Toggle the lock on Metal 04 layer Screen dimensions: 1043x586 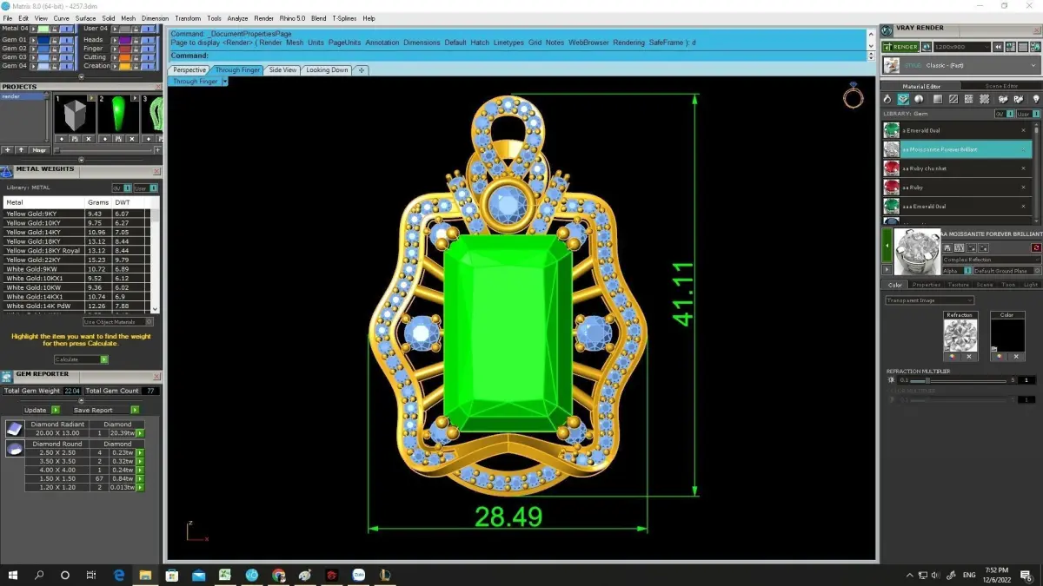pyautogui.click(x=54, y=29)
